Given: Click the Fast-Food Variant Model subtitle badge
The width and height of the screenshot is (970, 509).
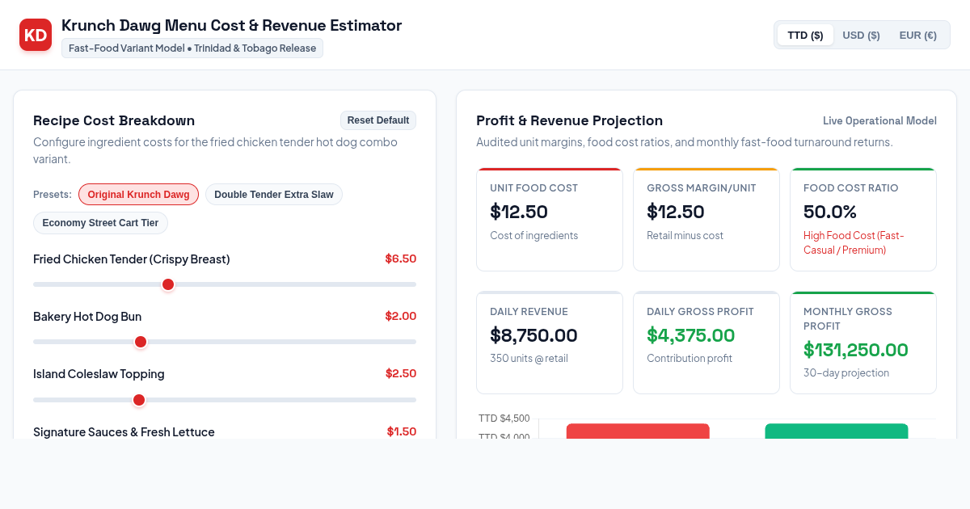Looking at the screenshot, I should (x=192, y=48).
